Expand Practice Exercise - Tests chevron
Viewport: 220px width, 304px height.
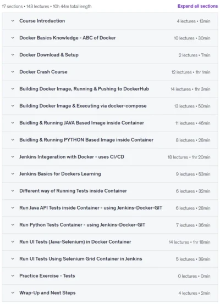tap(13, 275)
